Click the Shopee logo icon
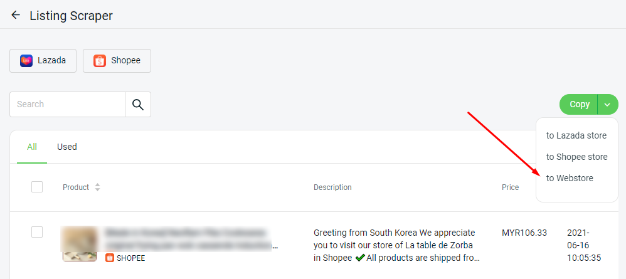 pyautogui.click(x=100, y=61)
